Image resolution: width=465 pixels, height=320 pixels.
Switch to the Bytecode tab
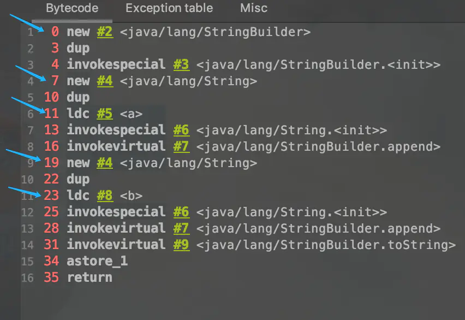[x=72, y=8]
